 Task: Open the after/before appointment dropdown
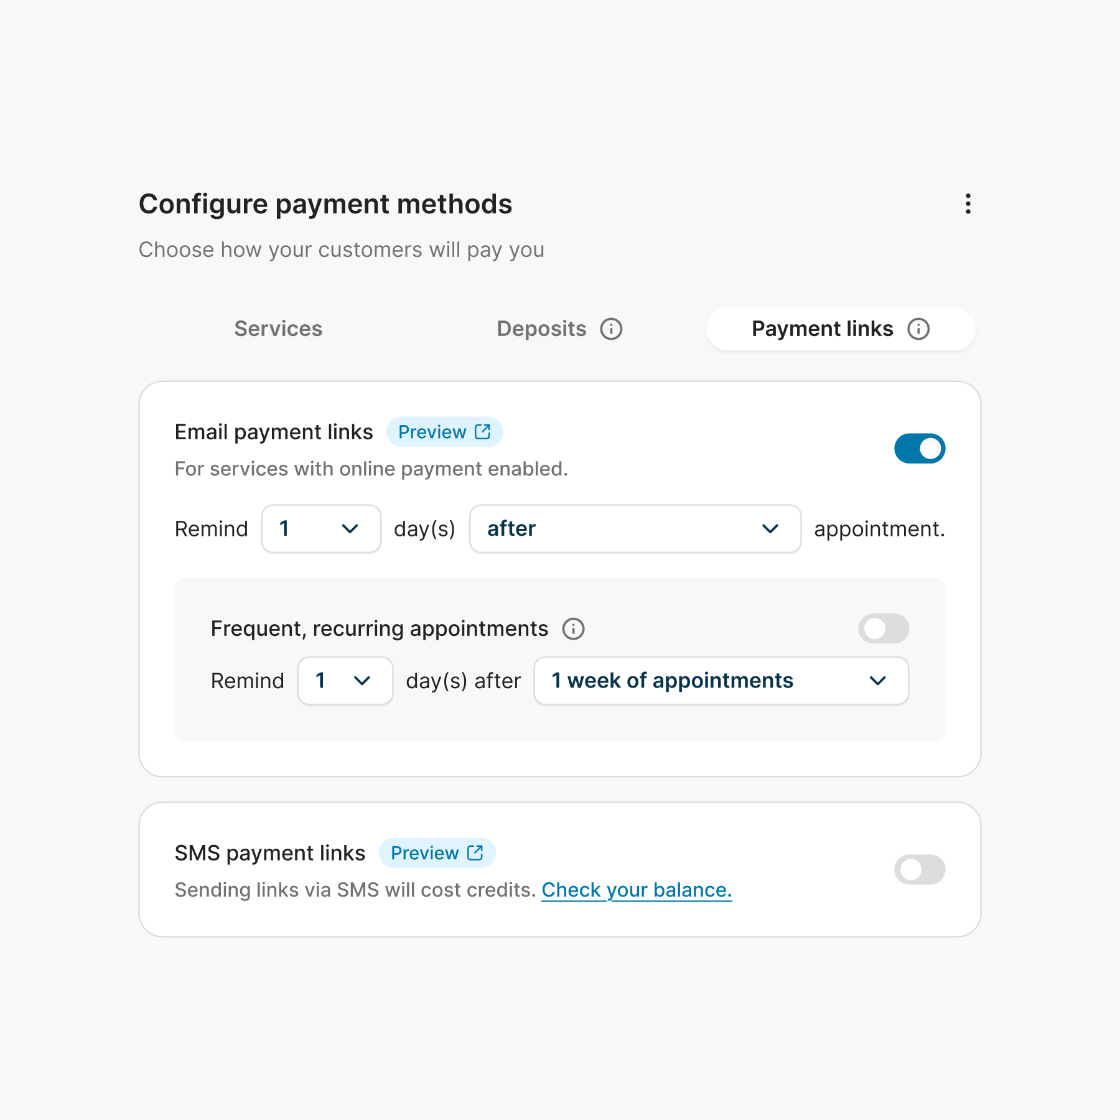click(635, 529)
